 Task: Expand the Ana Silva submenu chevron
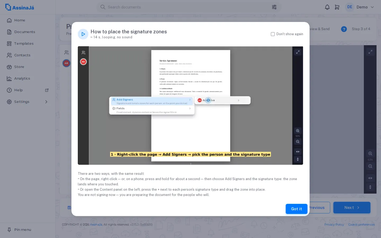pos(239,100)
